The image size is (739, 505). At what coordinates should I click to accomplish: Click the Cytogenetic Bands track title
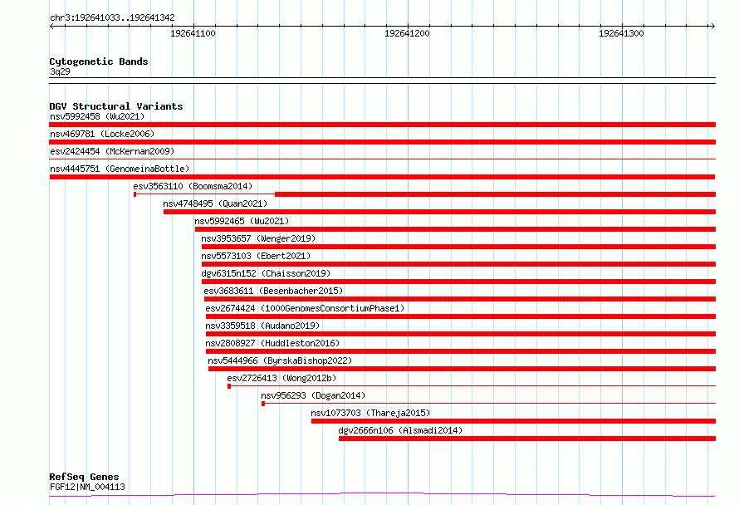click(x=99, y=61)
